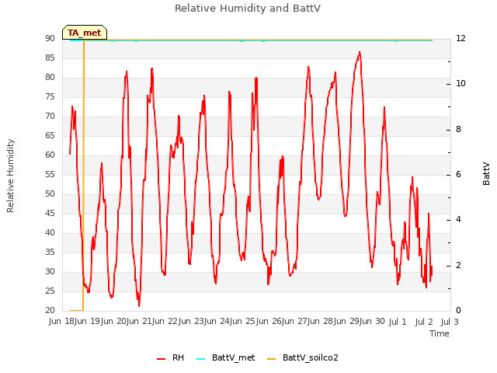Click the 90 value on humidity axis

[x=50, y=38]
